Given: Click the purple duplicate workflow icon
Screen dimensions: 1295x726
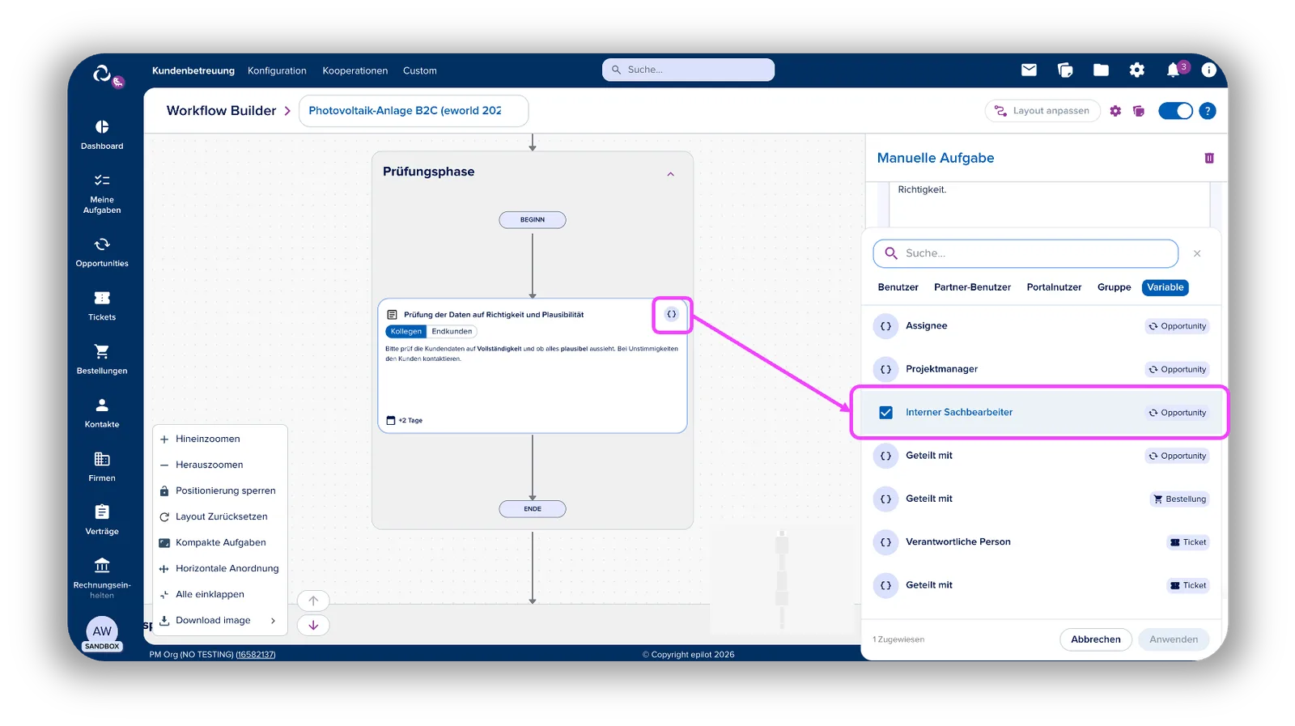Looking at the screenshot, I should 1139,111.
